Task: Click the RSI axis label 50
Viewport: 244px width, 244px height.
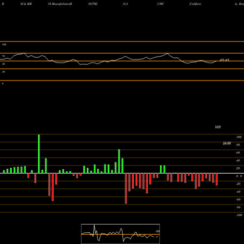Action: tap(3, 64)
